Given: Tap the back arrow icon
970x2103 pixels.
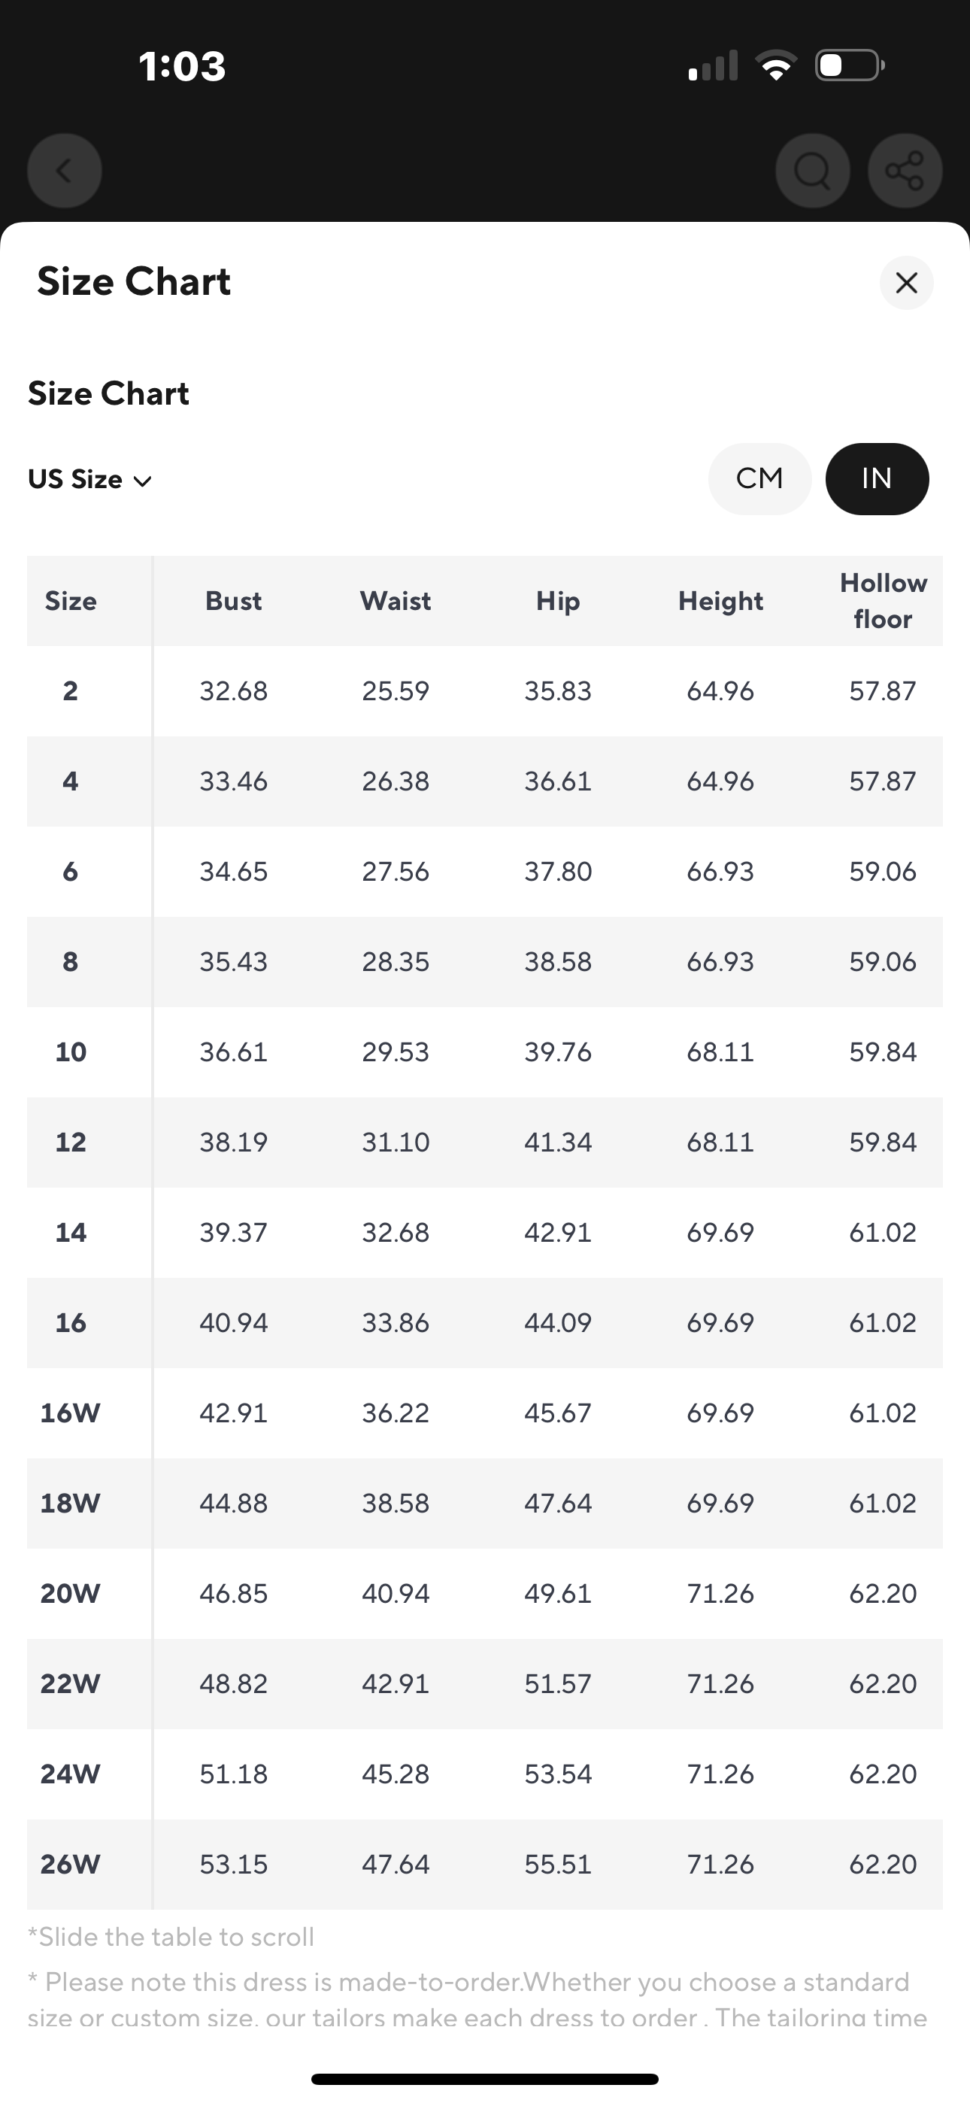Looking at the screenshot, I should click(65, 171).
